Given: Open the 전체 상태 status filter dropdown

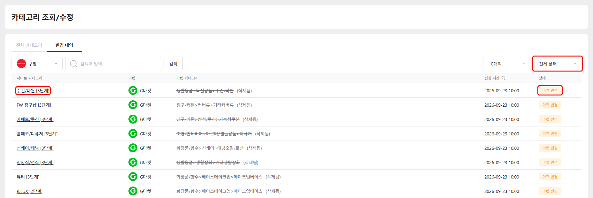Looking at the screenshot, I should 557,64.
